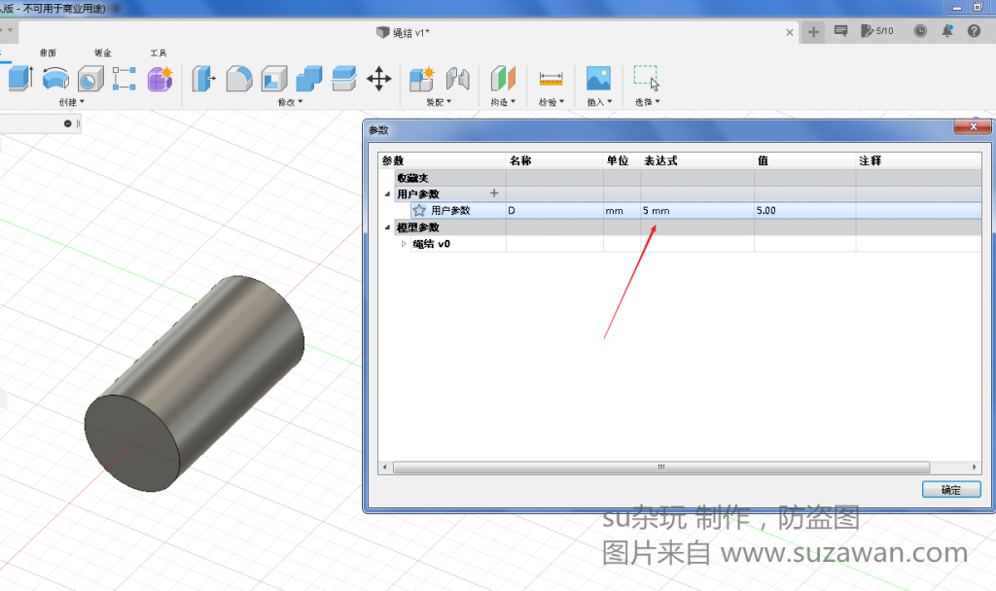
Task: Open the 选择 dropdown menu
Action: click(x=647, y=102)
